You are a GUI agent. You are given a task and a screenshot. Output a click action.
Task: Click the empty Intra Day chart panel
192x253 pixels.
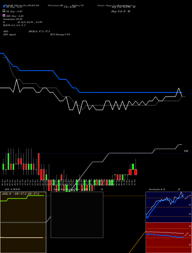77,215
